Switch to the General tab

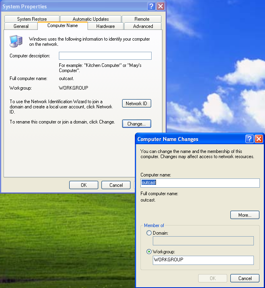coord(21,26)
